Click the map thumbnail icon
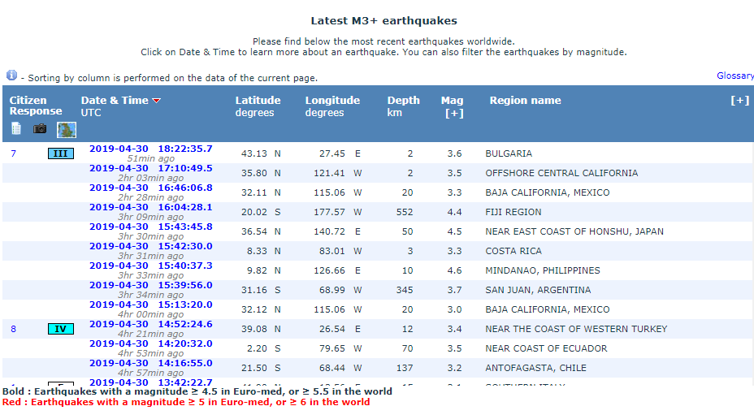Image resolution: width=754 pixels, height=419 pixels. coord(66,129)
